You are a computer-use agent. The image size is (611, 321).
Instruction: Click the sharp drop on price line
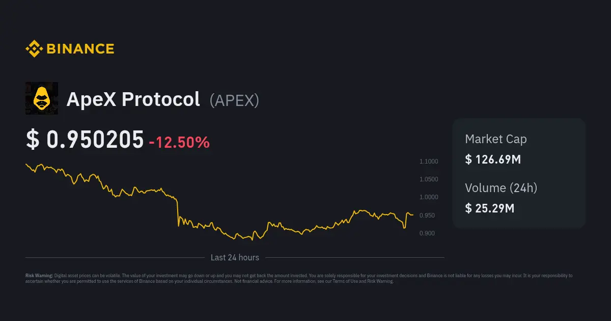(178, 211)
